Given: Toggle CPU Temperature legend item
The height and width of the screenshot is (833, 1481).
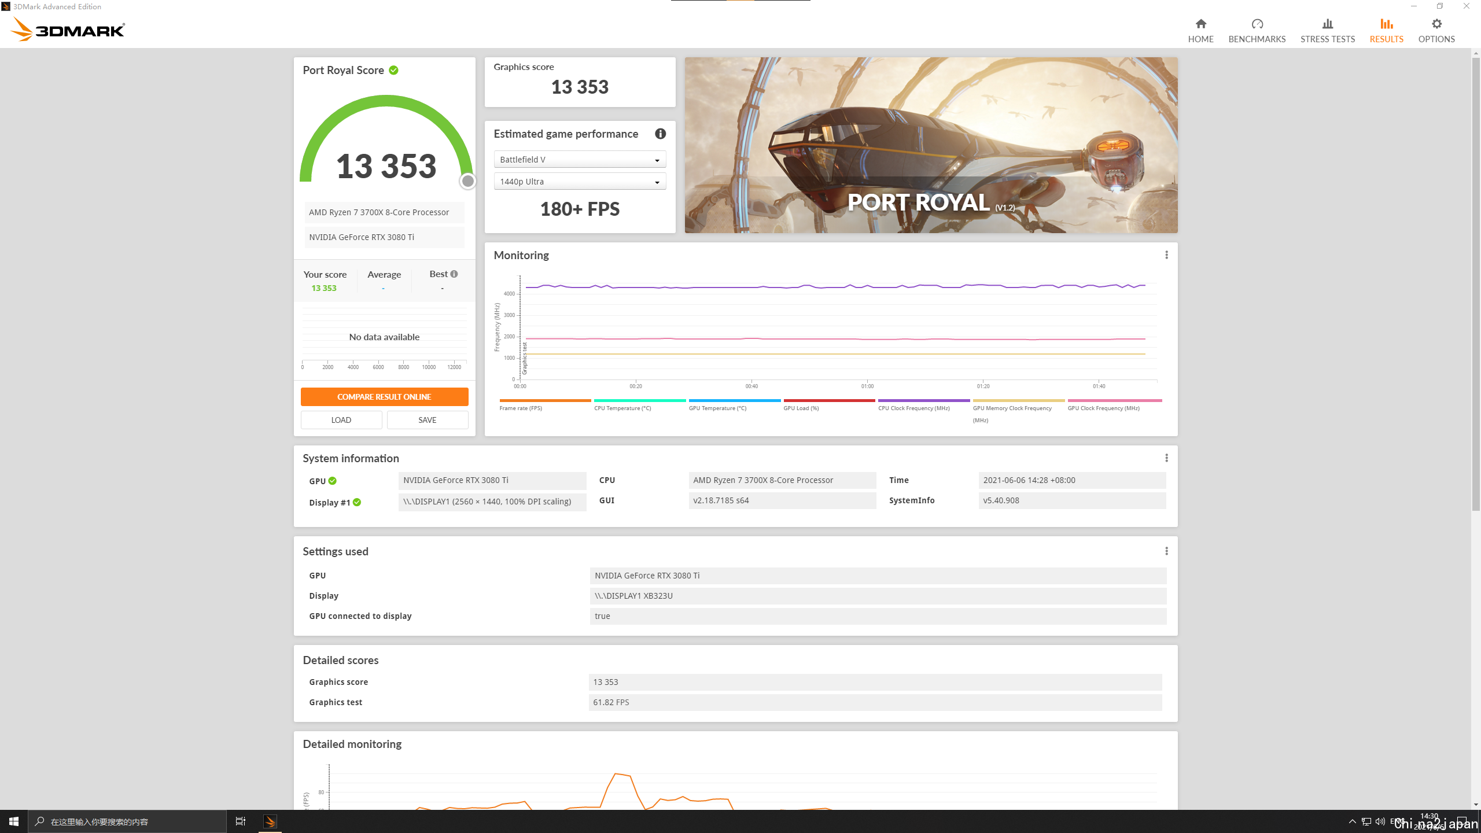Looking at the screenshot, I should (639, 405).
